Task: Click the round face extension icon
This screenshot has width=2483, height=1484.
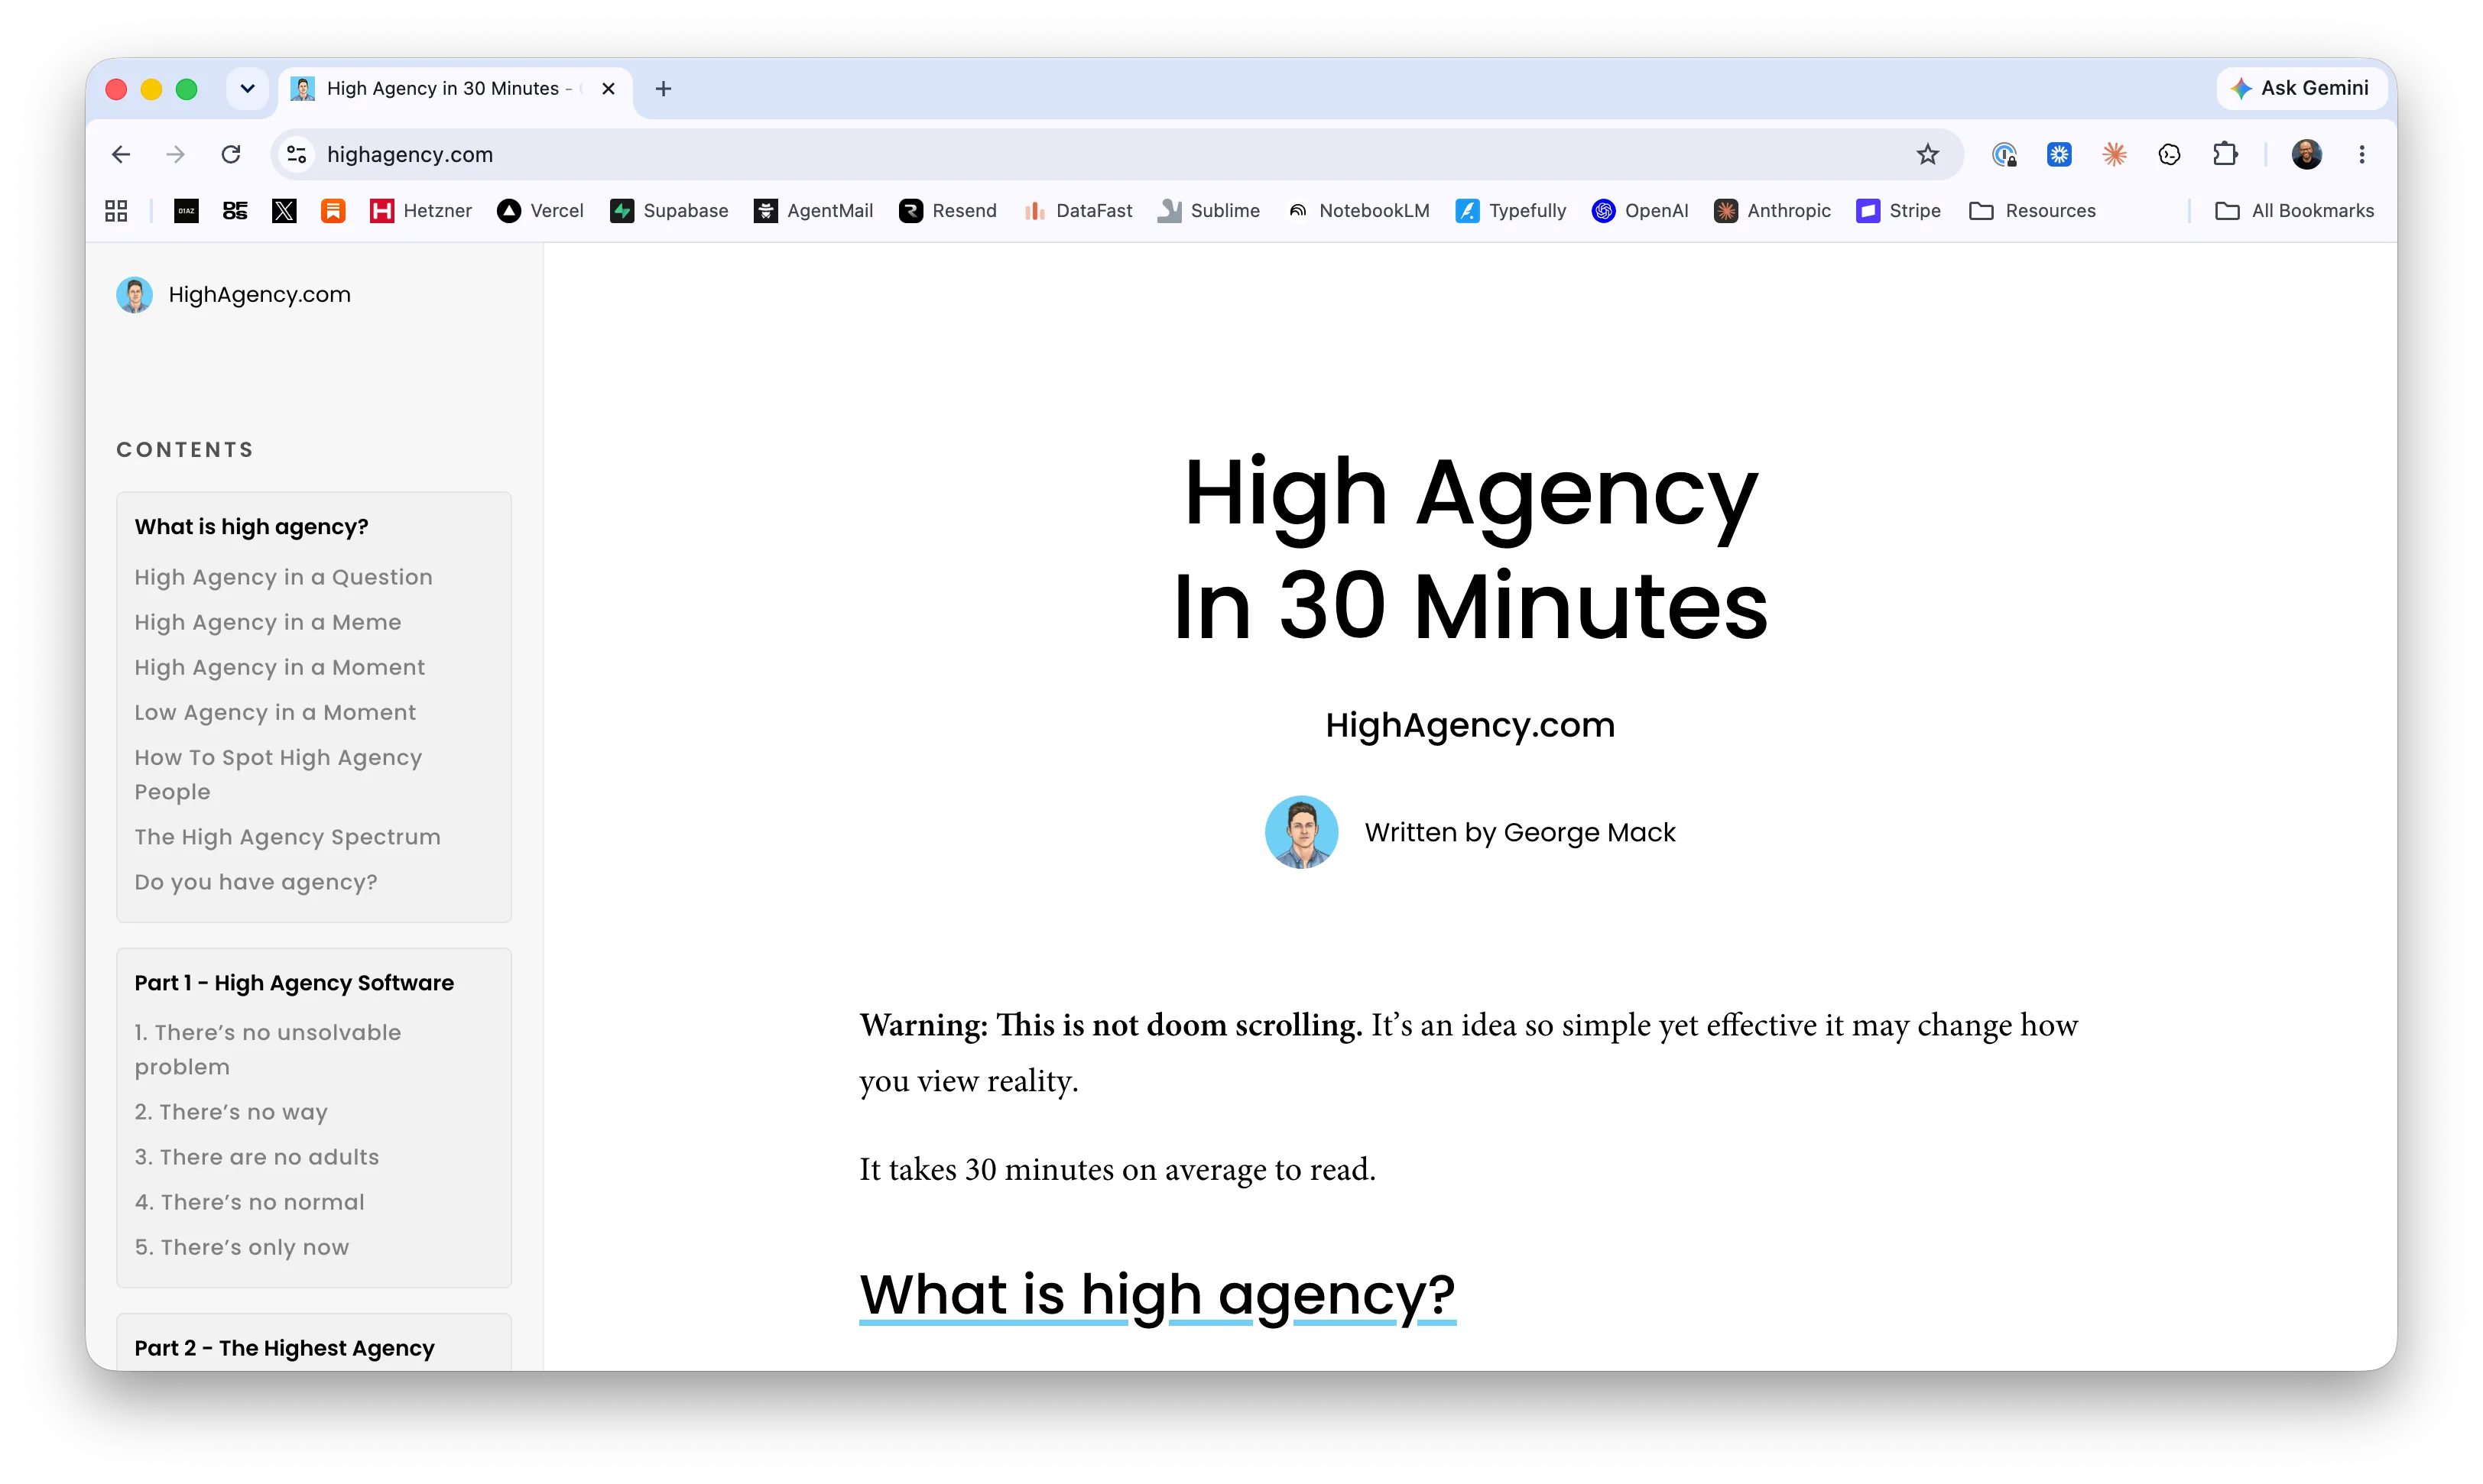Action: coord(2169,154)
